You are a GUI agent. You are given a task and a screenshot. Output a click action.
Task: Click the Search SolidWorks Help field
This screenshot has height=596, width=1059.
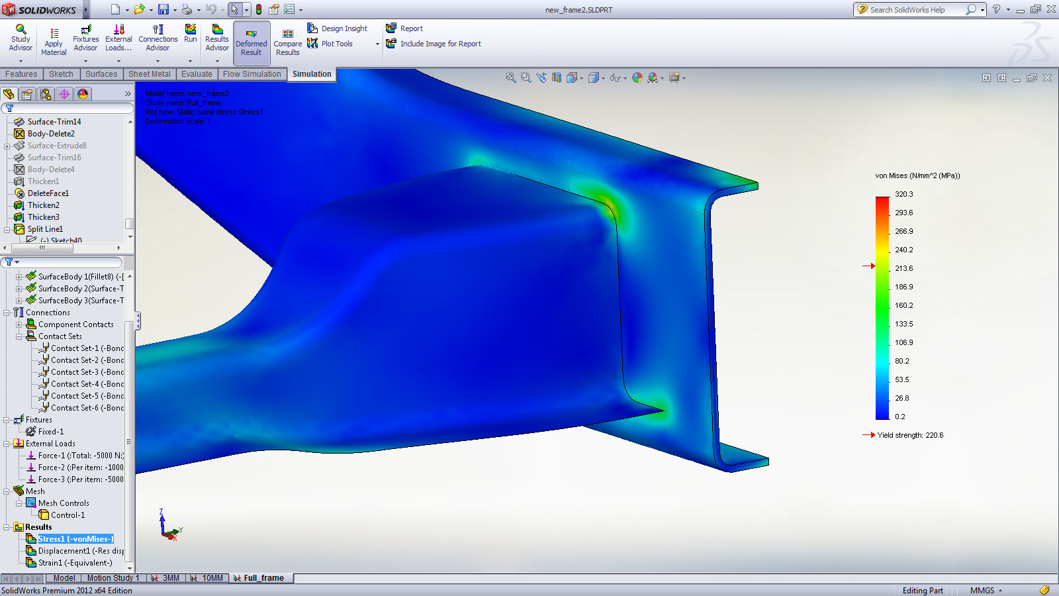913,10
